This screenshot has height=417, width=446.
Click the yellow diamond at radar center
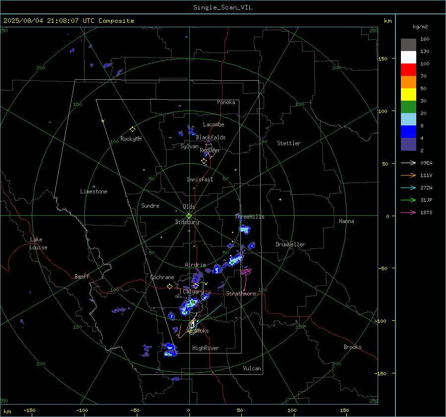[189, 216]
